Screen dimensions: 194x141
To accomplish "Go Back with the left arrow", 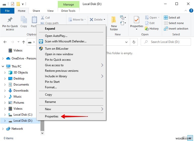I will click(x=5, y=42).
